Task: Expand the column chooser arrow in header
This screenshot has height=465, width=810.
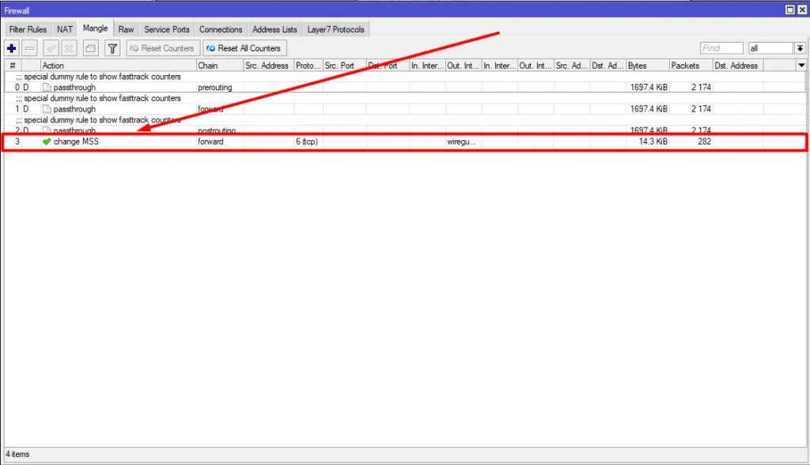Action: (801, 66)
